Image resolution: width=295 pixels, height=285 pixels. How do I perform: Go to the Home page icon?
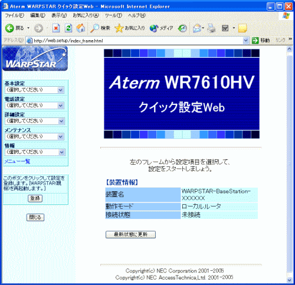(x=81, y=28)
